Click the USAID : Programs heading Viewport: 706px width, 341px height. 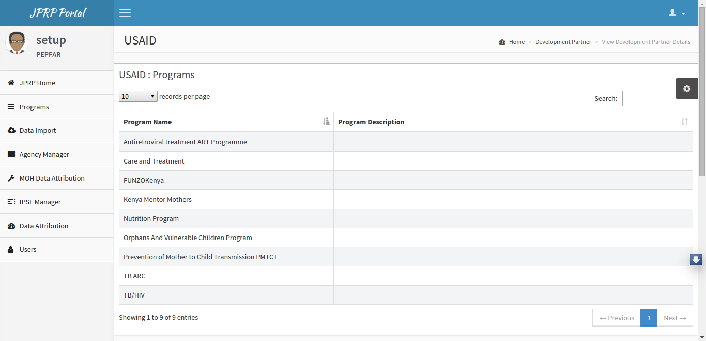[x=157, y=75]
